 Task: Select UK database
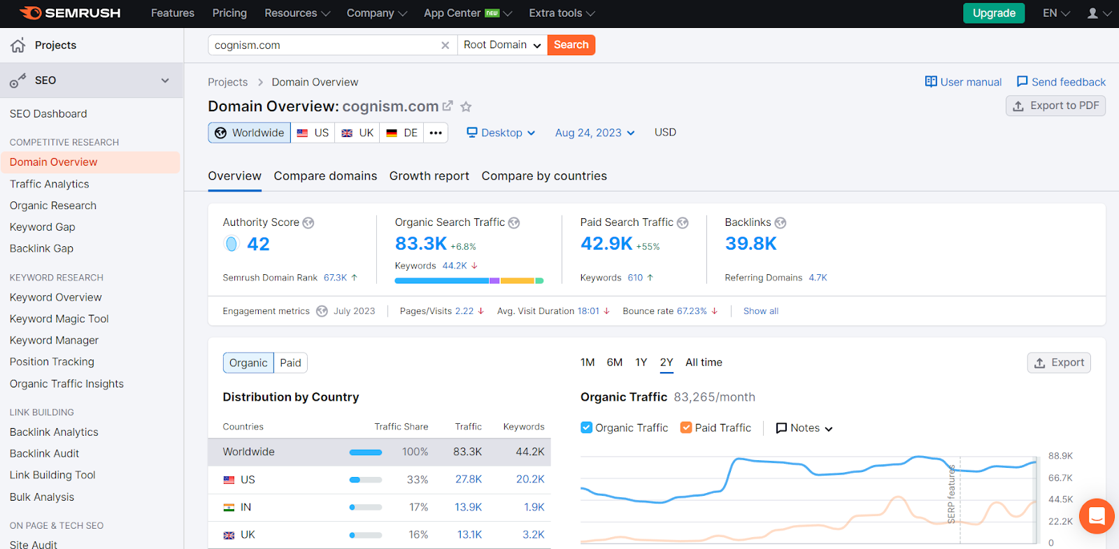357,133
